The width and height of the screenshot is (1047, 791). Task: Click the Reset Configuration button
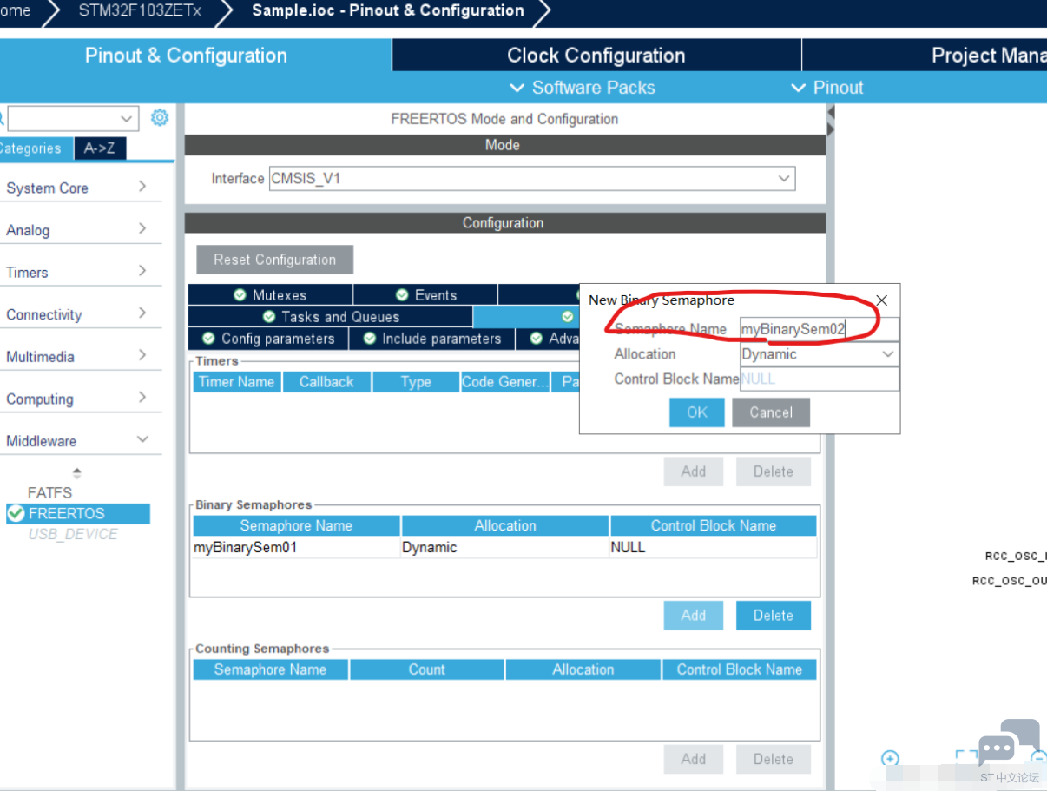(274, 260)
